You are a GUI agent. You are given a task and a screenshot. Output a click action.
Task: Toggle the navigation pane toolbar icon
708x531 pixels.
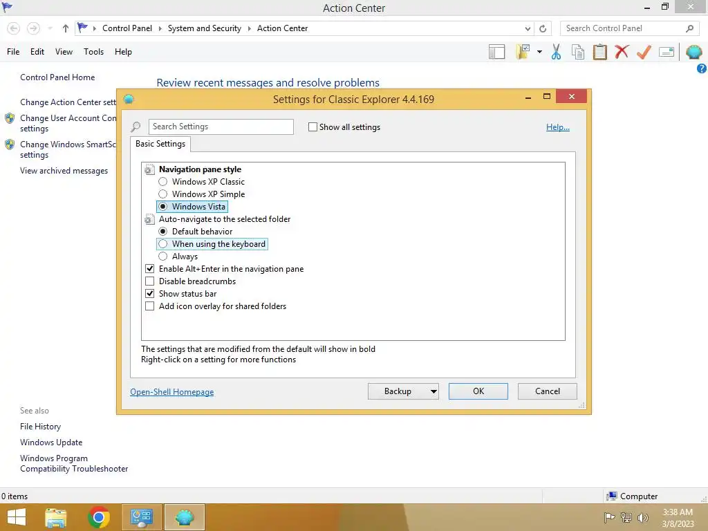click(x=496, y=52)
